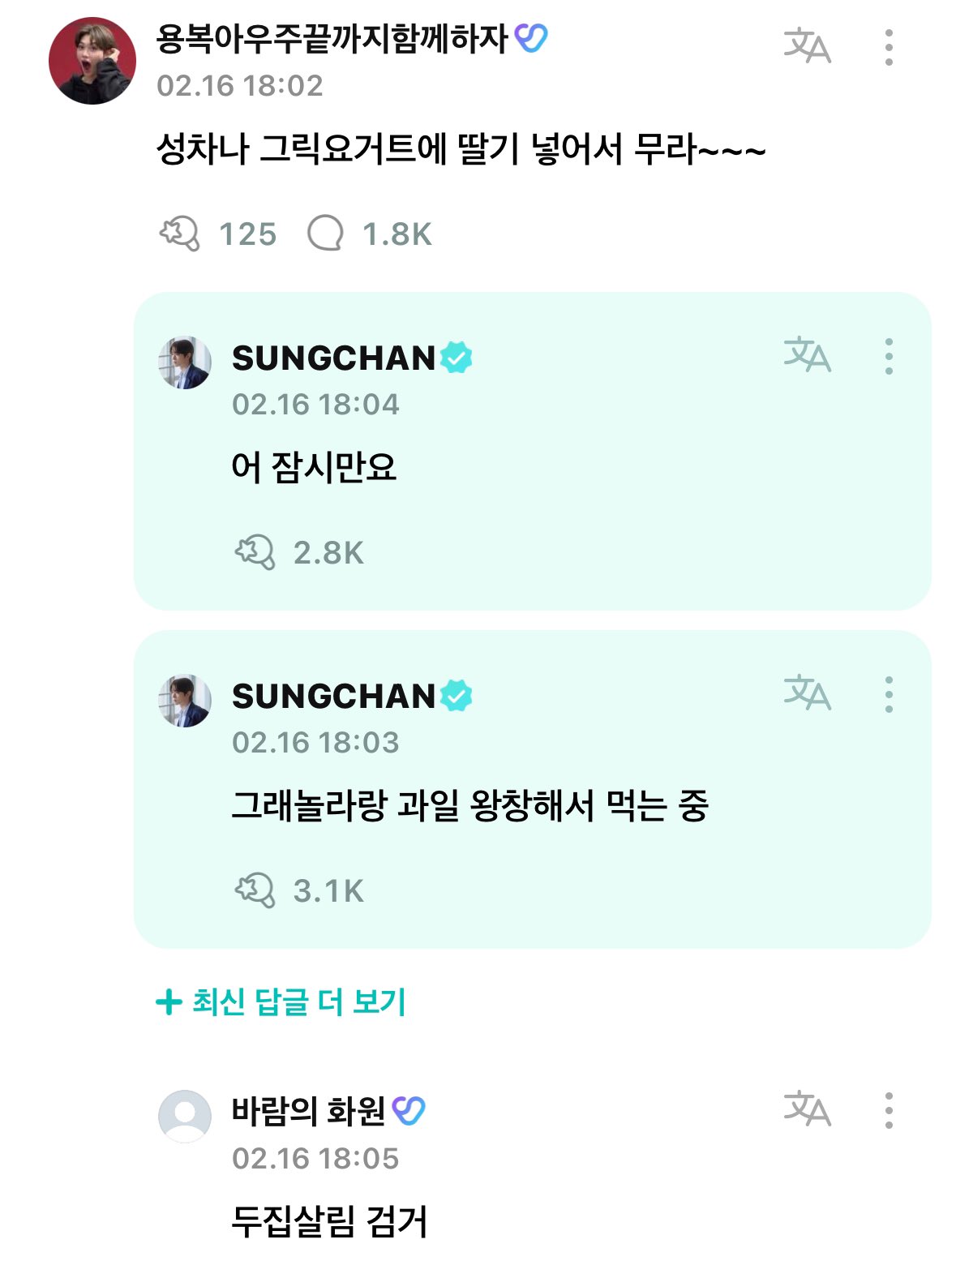The height and width of the screenshot is (1278, 956).
Task: Open more options on SUNGCHAN's 18:04 reply
Action: (889, 356)
